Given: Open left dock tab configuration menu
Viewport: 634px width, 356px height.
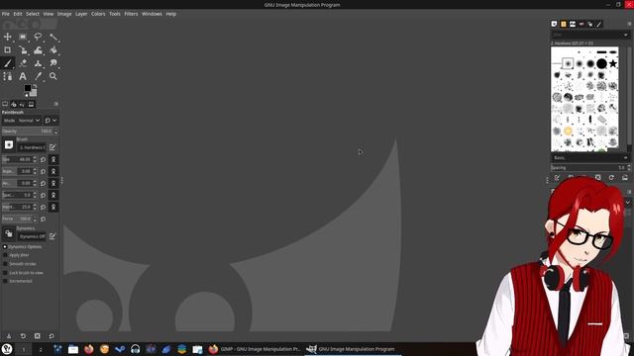Looking at the screenshot, I should click(x=55, y=104).
